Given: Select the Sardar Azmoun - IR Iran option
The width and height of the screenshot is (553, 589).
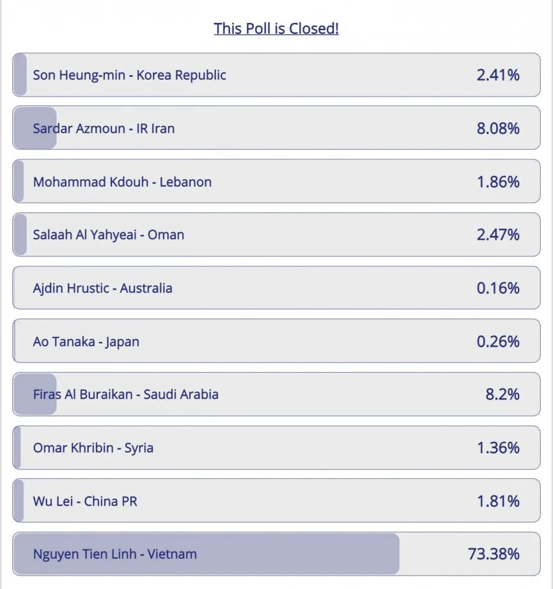Looking at the screenshot, I should 276,128.
